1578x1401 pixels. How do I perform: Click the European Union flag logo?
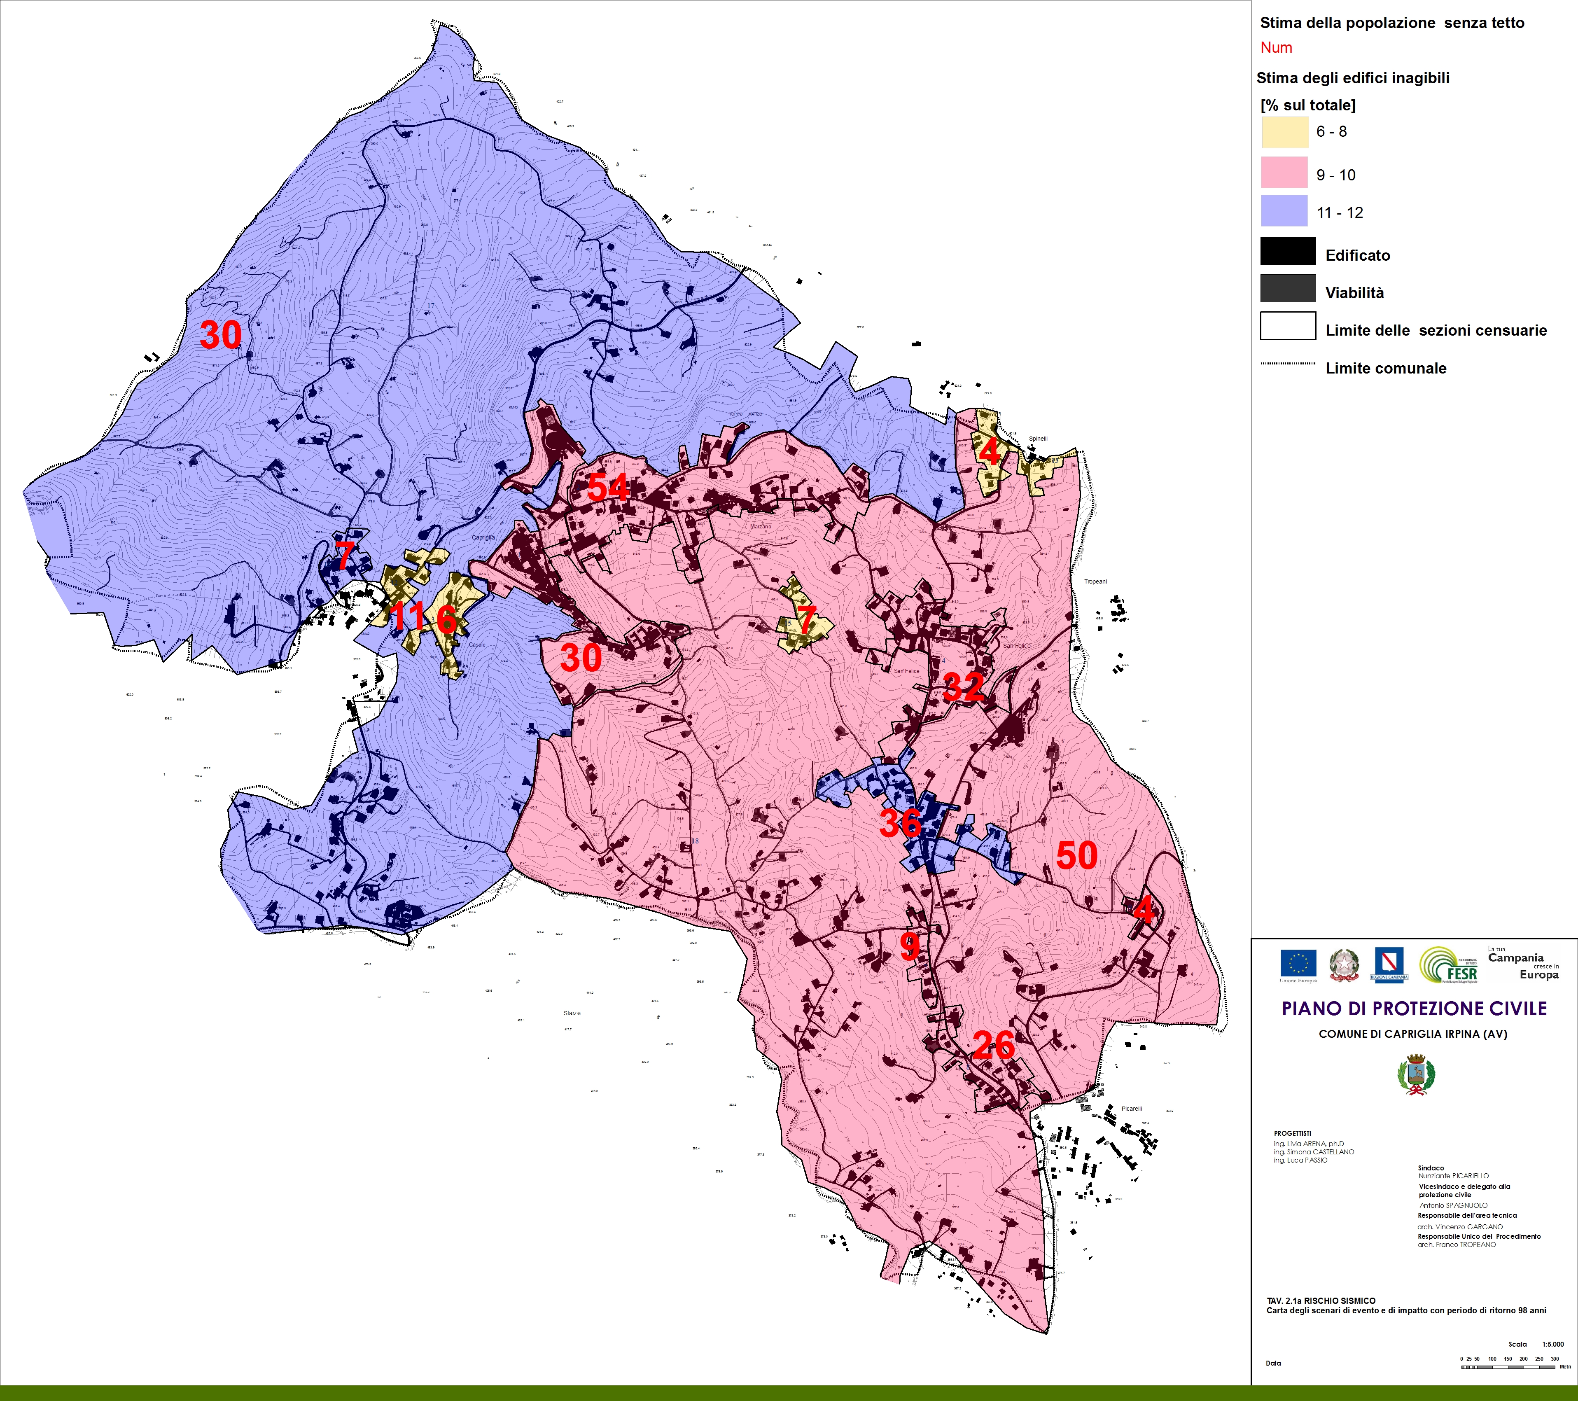click(1298, 964)
